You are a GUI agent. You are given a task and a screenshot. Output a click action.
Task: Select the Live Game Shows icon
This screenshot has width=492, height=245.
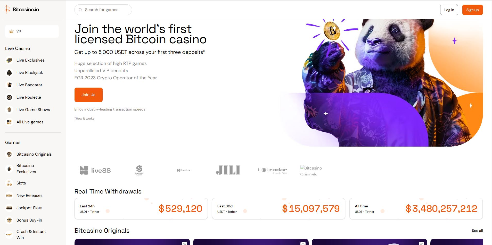coord(9,110)
